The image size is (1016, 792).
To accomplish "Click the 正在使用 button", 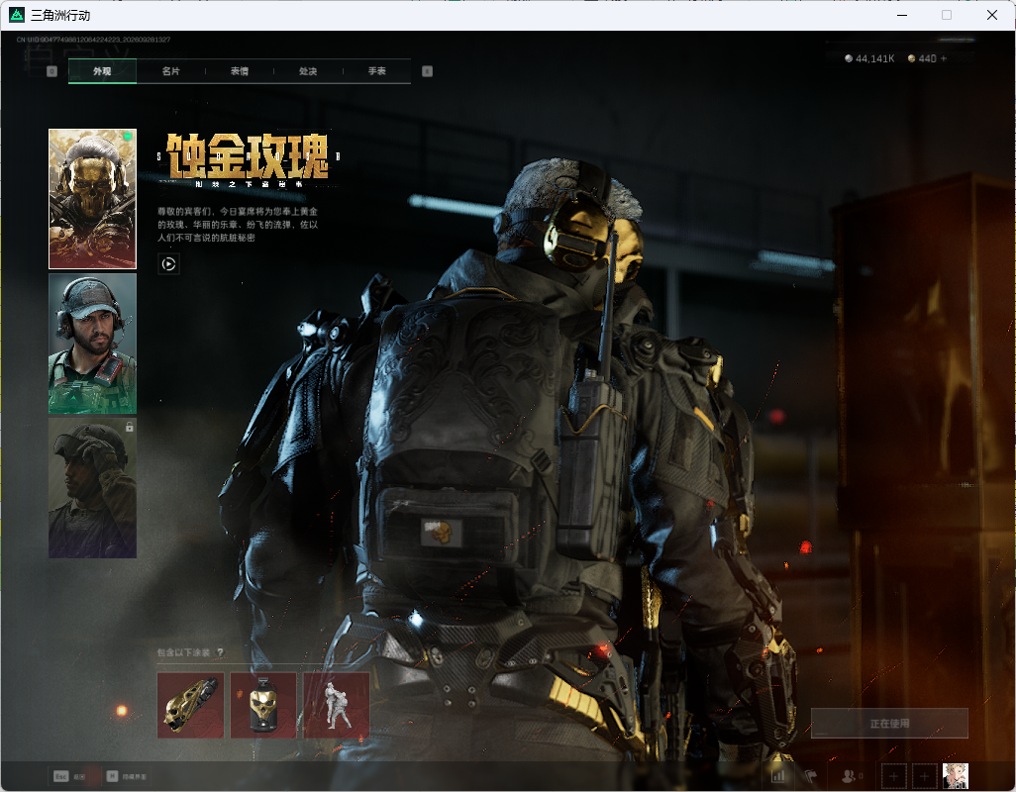I will coord(889,724).
